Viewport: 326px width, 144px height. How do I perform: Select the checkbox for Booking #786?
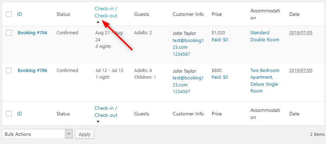pyautogui.click(x=9, y=71)
